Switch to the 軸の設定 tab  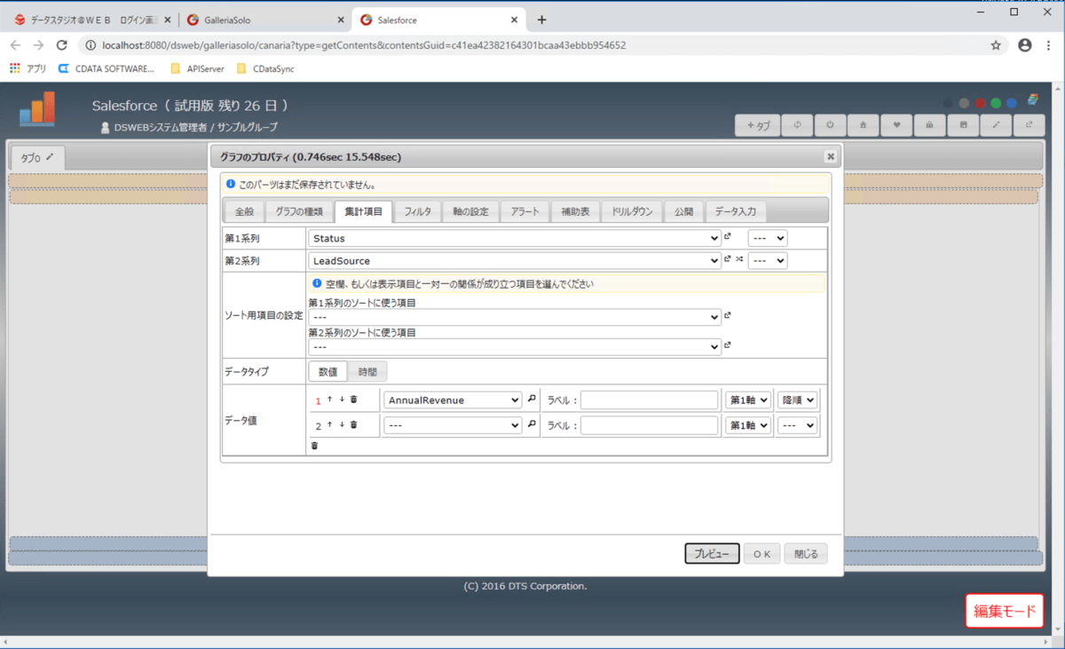(470, 212)
